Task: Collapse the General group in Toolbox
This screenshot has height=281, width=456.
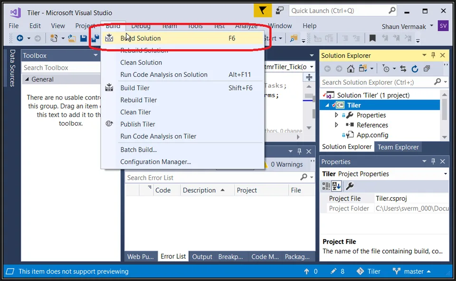Action: pyautogui.click(x=27, y=79)
